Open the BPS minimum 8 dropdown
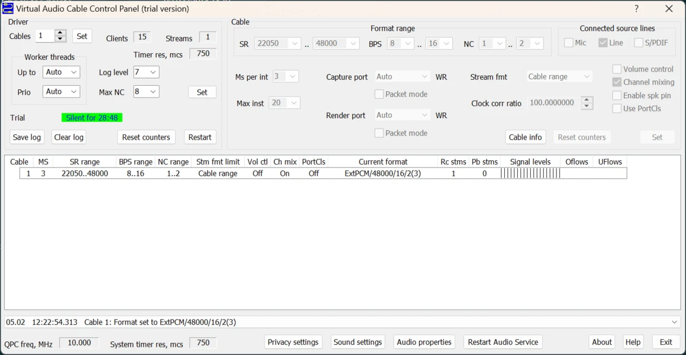Screen dimensions: 686x355 [400, 43]
